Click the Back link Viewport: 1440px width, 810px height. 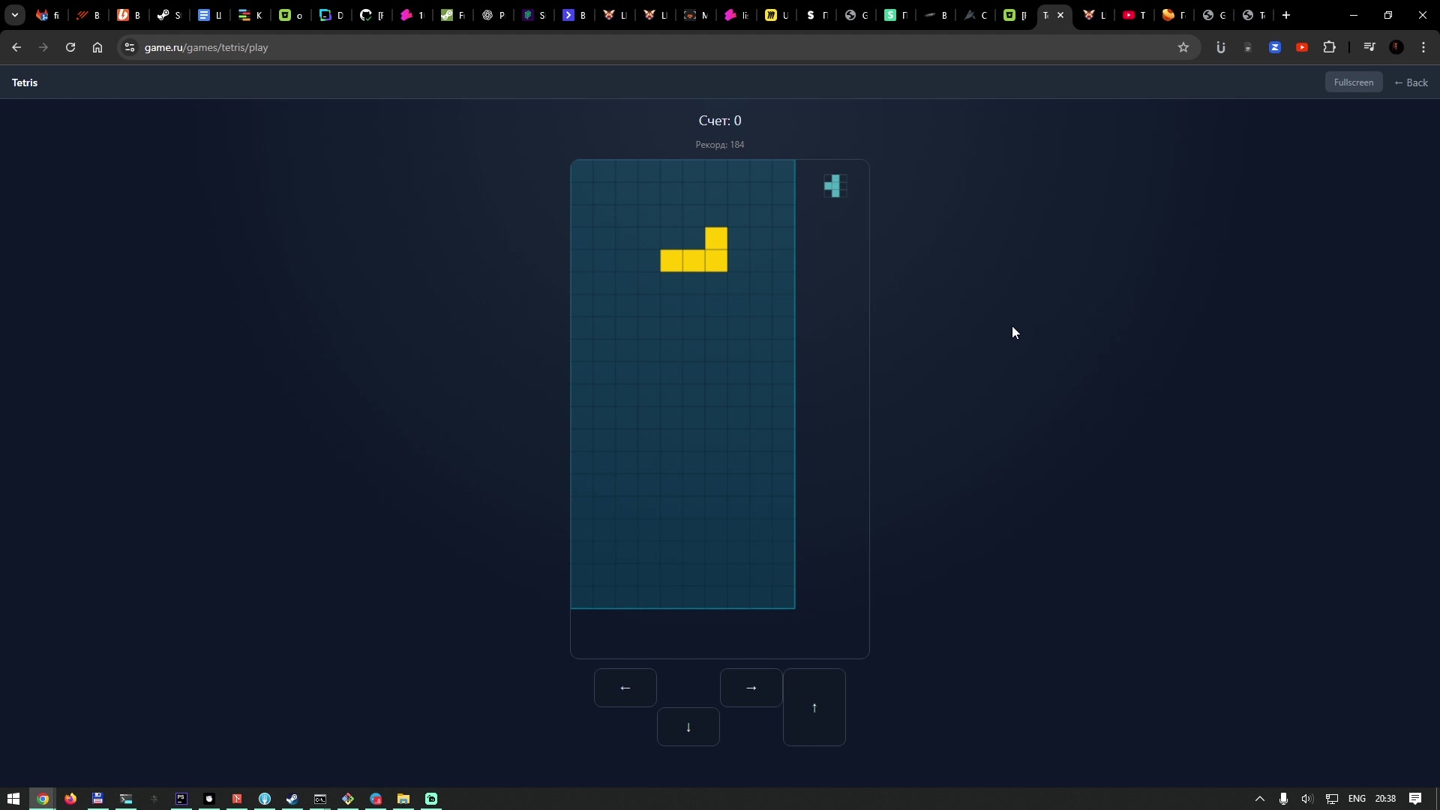coord(1411,82)
